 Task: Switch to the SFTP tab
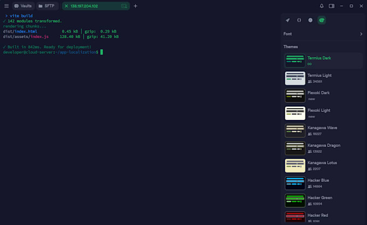47,6
